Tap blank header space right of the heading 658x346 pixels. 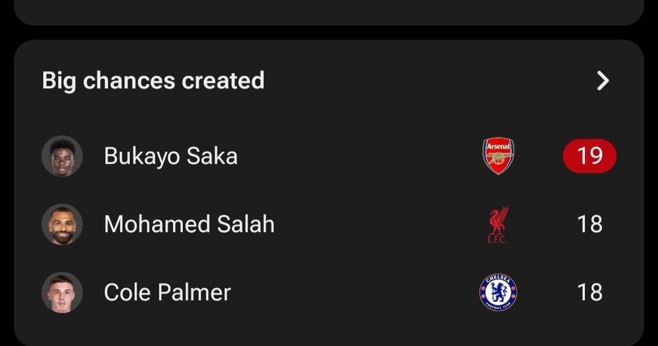[x=428, y=80]
